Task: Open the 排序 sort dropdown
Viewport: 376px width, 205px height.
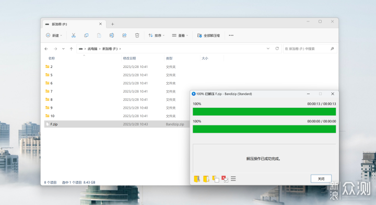Action: tap(156, 35)
